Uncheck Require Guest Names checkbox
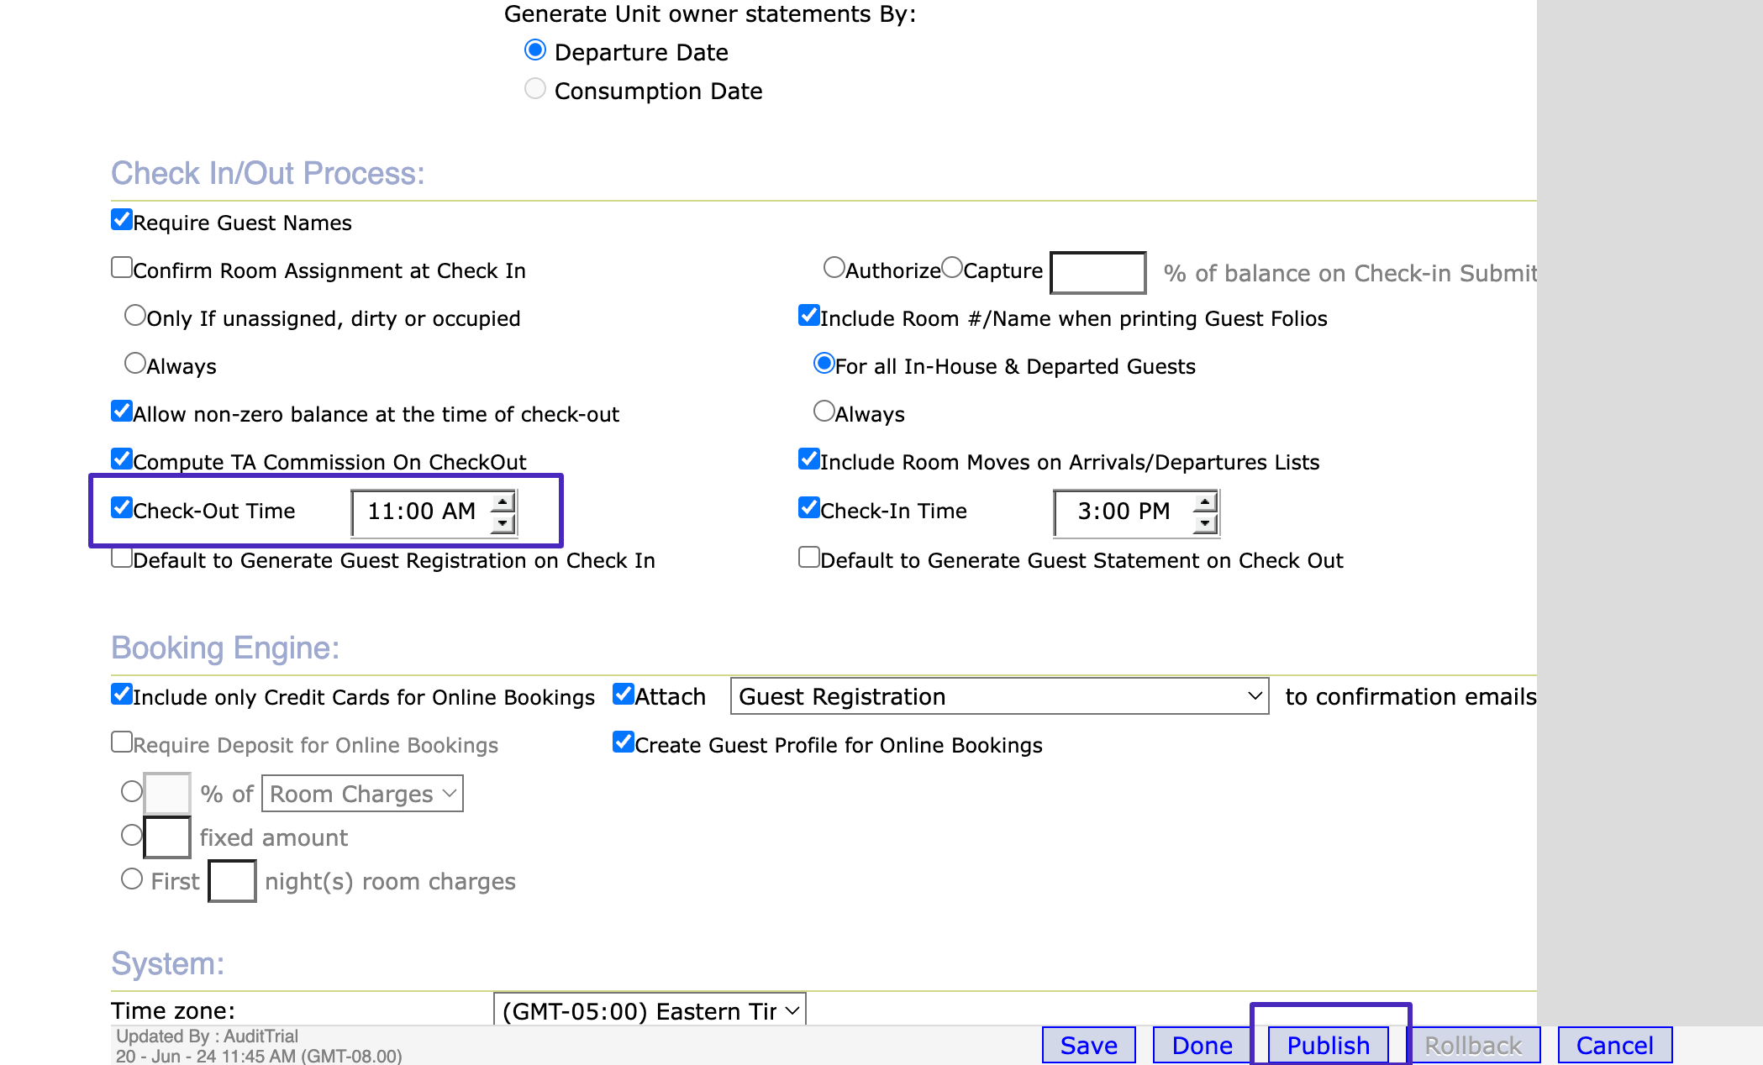This screenshot has width=1763, height=1065. coord(122,220)
